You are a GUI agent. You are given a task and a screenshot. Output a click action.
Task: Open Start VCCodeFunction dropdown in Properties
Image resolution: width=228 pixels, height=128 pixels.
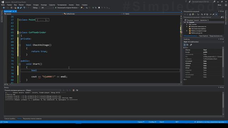pyautogui.click(x=203, y=42)
